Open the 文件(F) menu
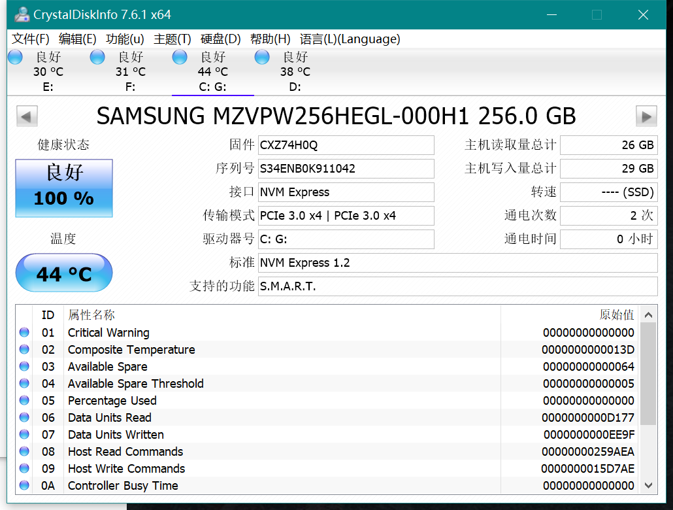 pos(31,39)
